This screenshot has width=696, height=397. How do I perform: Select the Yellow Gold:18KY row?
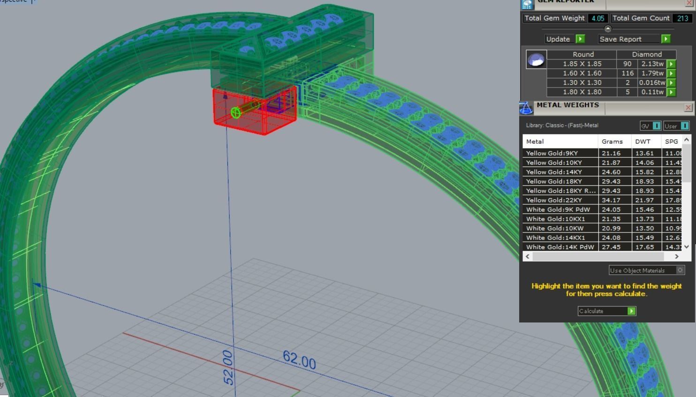[603, 181]
